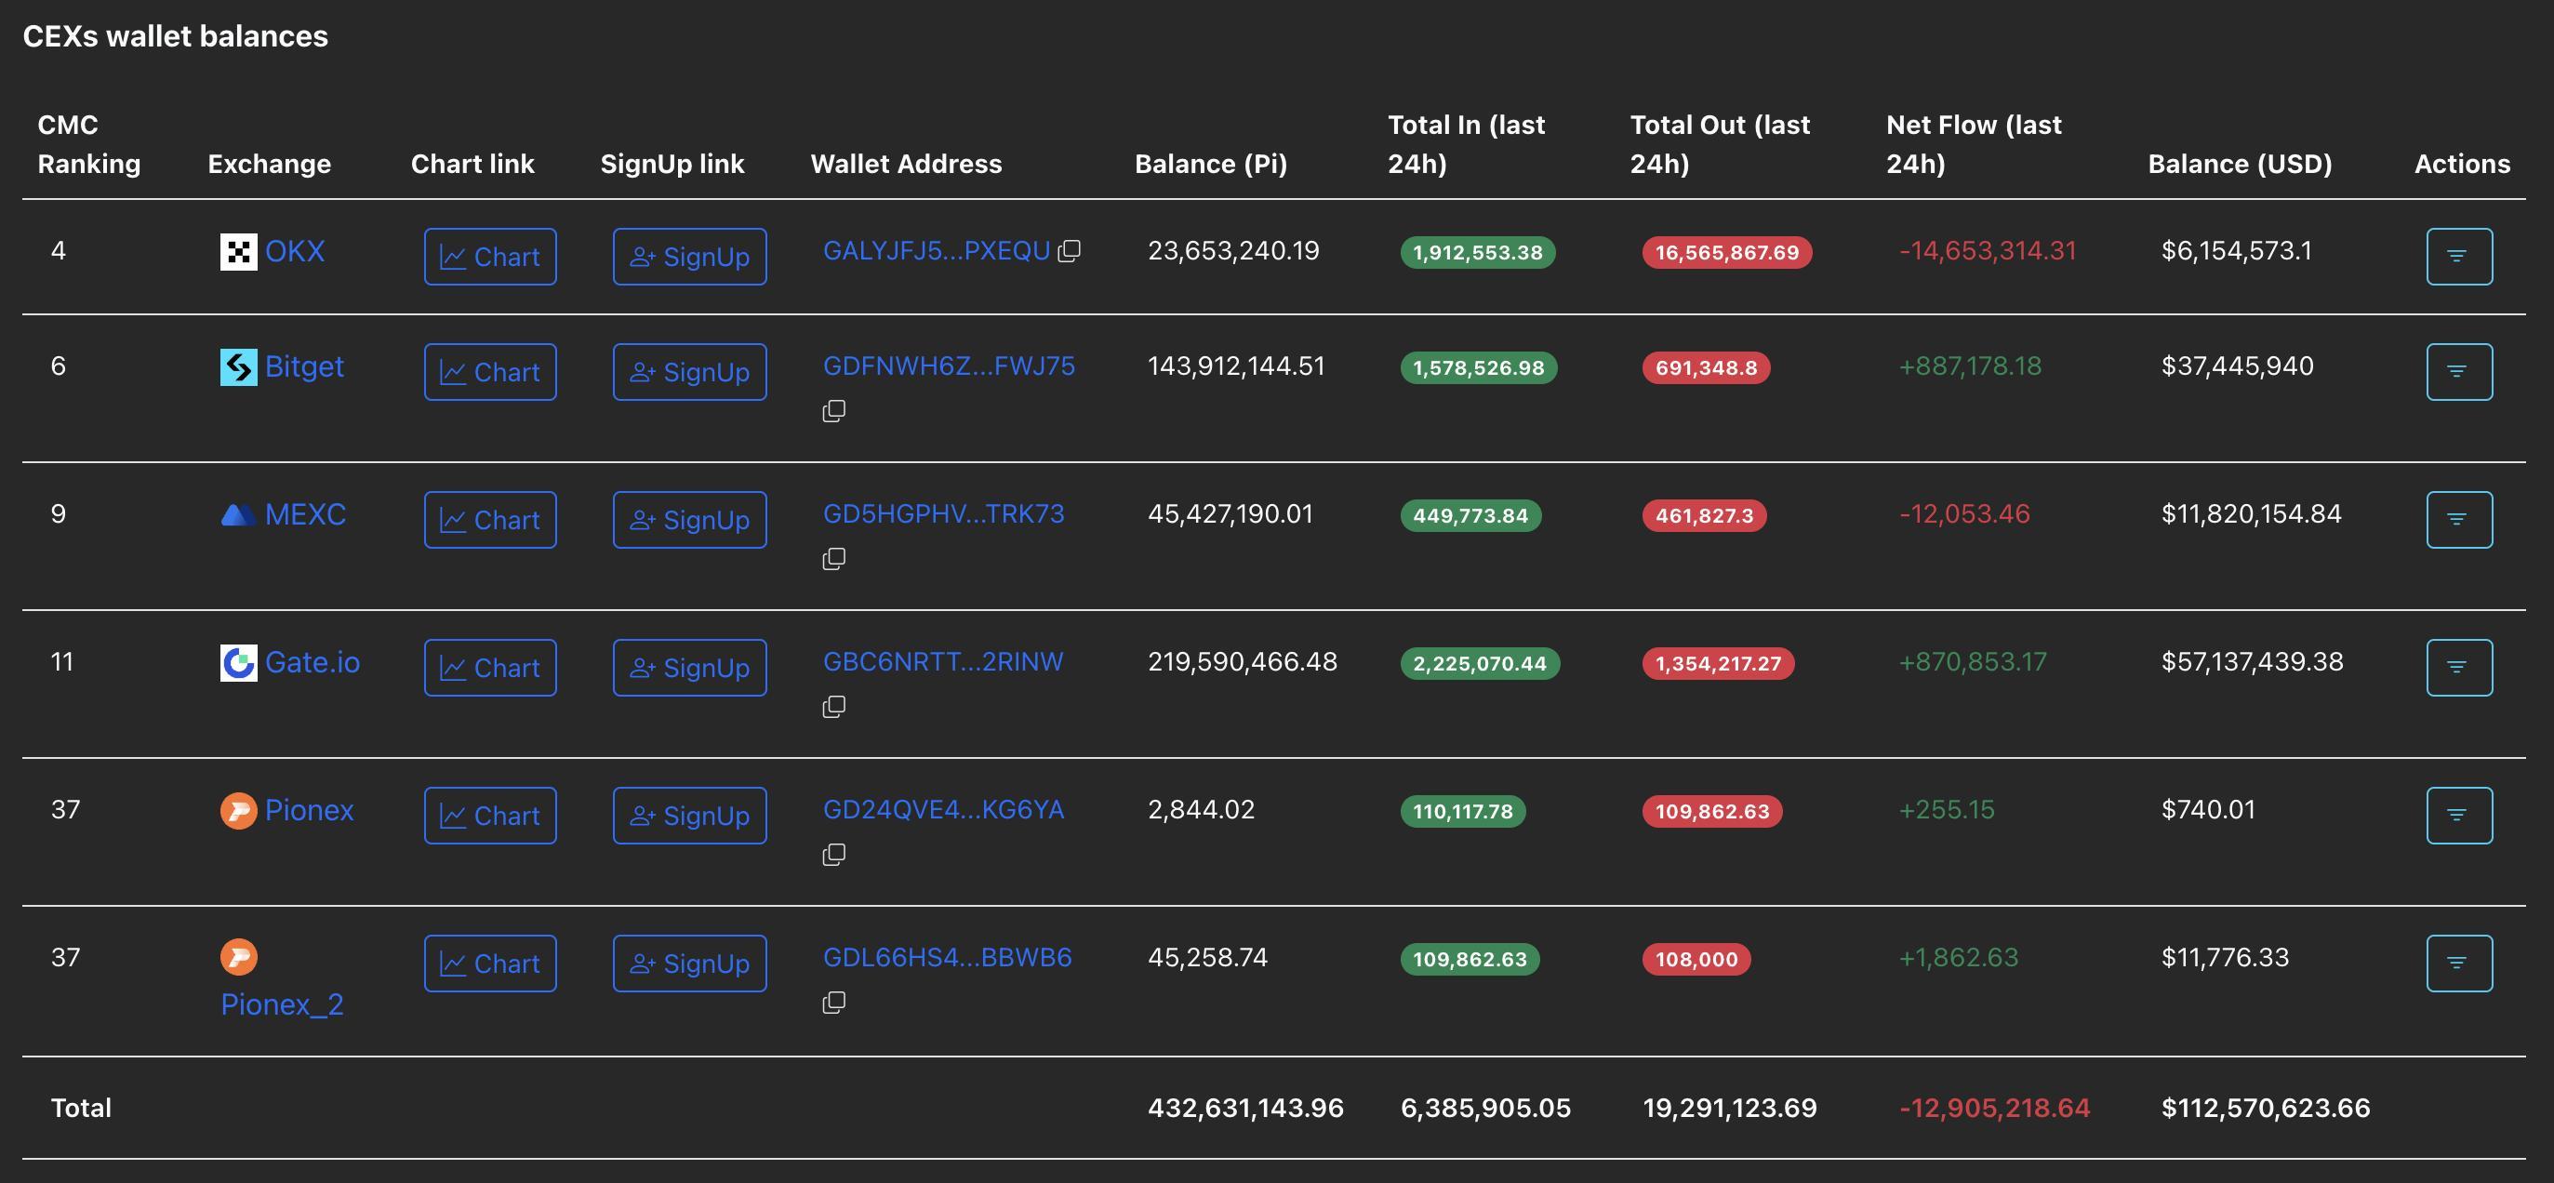Click the Pionex_2 orange logo
The height and width of the screenshot is (1183, 2554).
(x=238, y=957)
